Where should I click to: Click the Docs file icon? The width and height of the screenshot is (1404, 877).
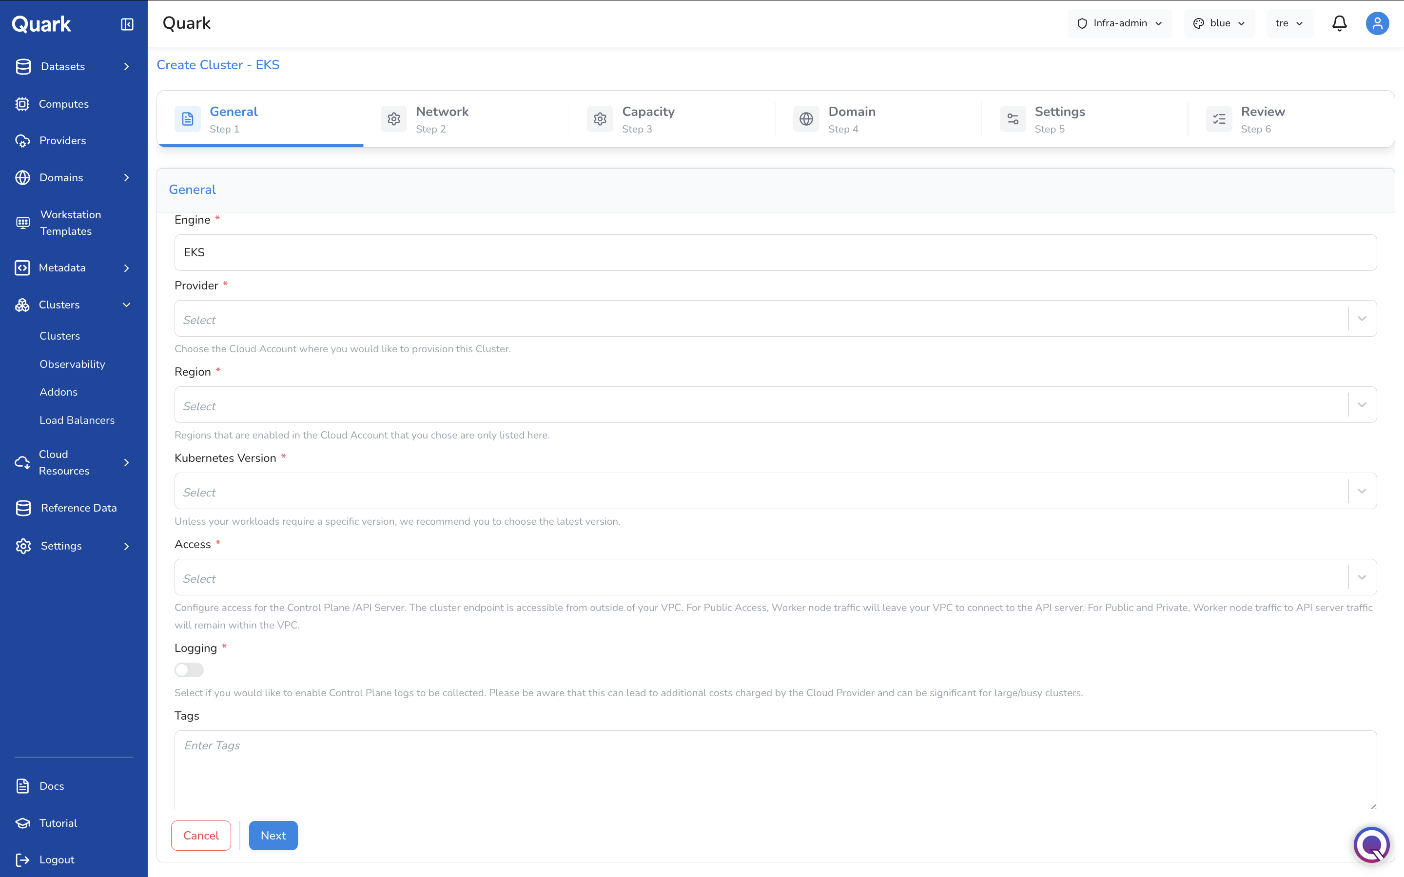(22, 786)
